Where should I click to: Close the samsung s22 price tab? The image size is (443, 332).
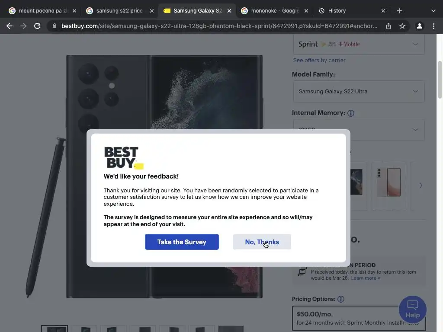[152, 11]
